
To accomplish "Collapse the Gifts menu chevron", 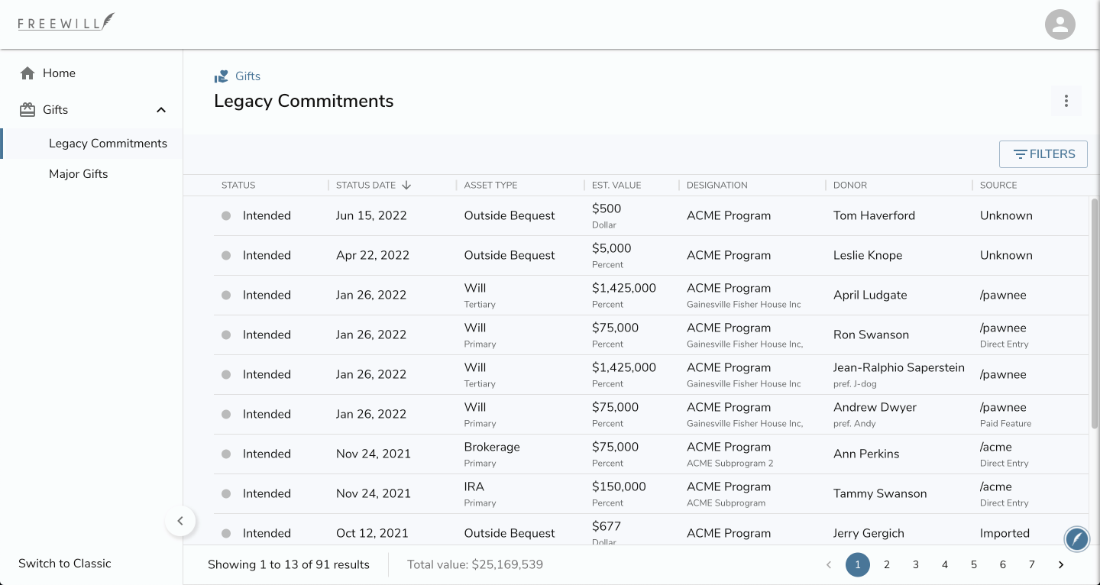I will click(161, 110).
